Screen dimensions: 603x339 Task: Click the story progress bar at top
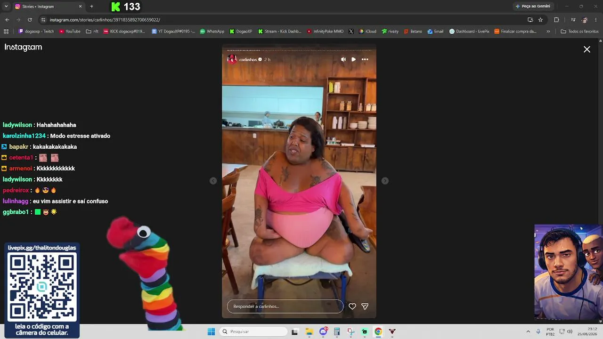[299, 50]
